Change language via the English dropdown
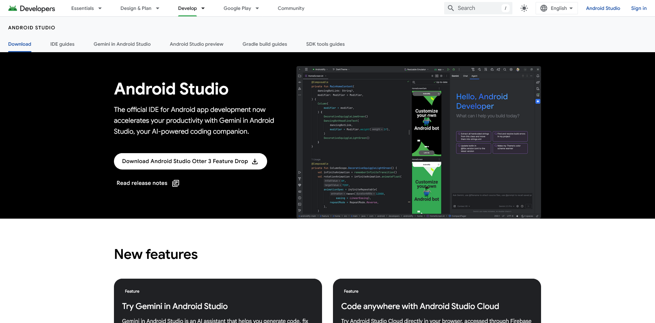The image size is (655, 323). [559, 8]
